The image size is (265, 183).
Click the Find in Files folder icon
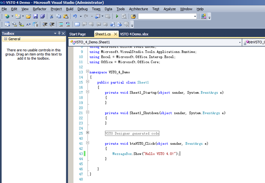click(x=133, y=17)
